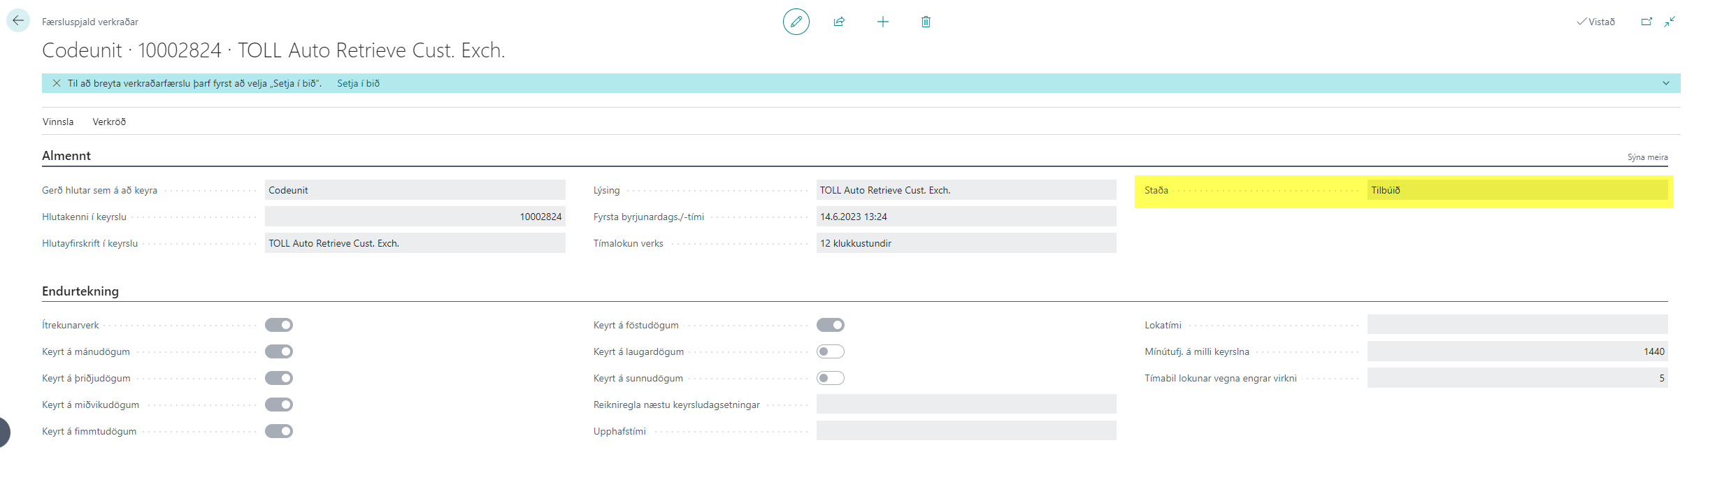Screen dimensions: 1722x480
Task: Open the Vinnsla menu
Action: point(58,122)
